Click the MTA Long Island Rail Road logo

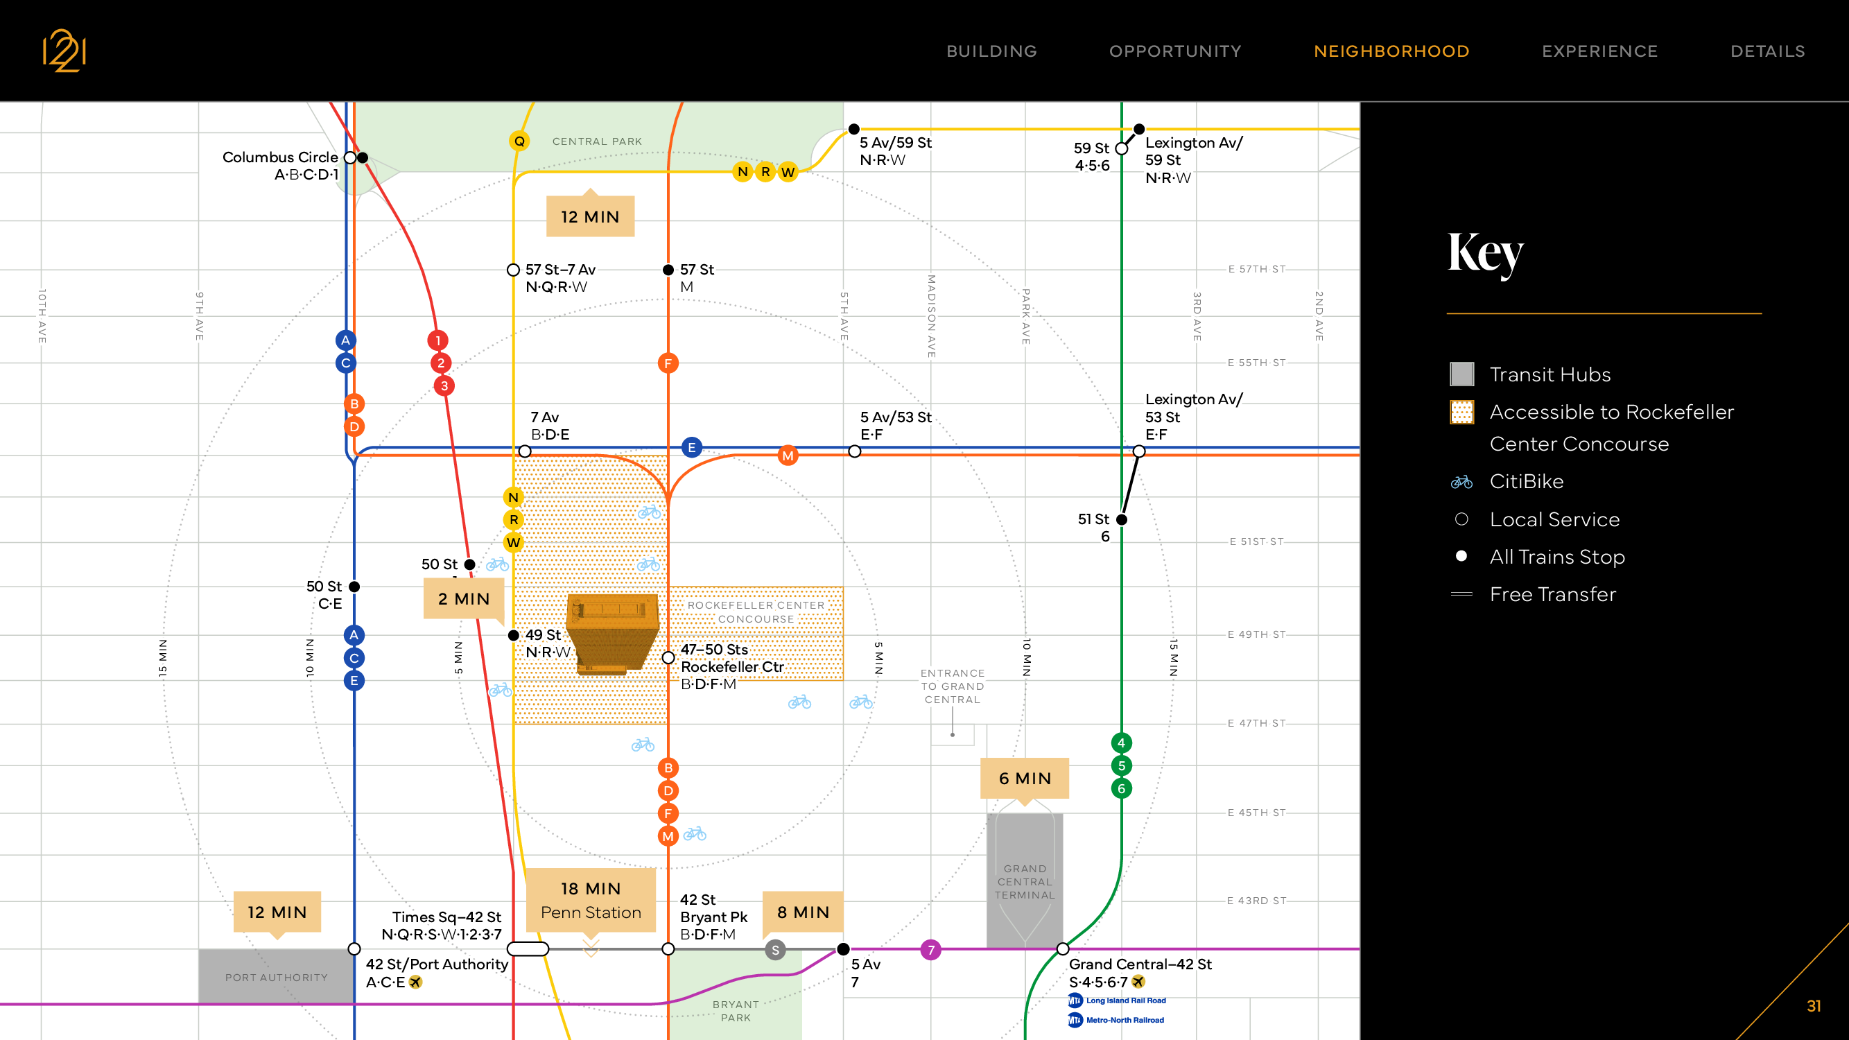coord(1075,1000)
